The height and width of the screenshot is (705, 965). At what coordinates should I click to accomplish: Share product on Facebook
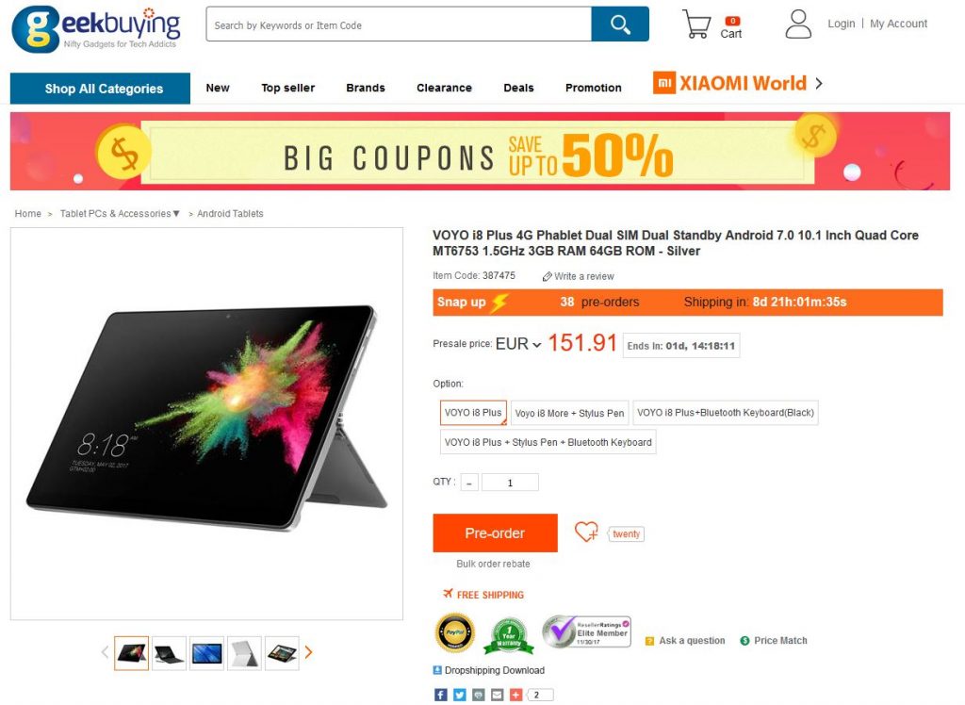coord(441,695)
